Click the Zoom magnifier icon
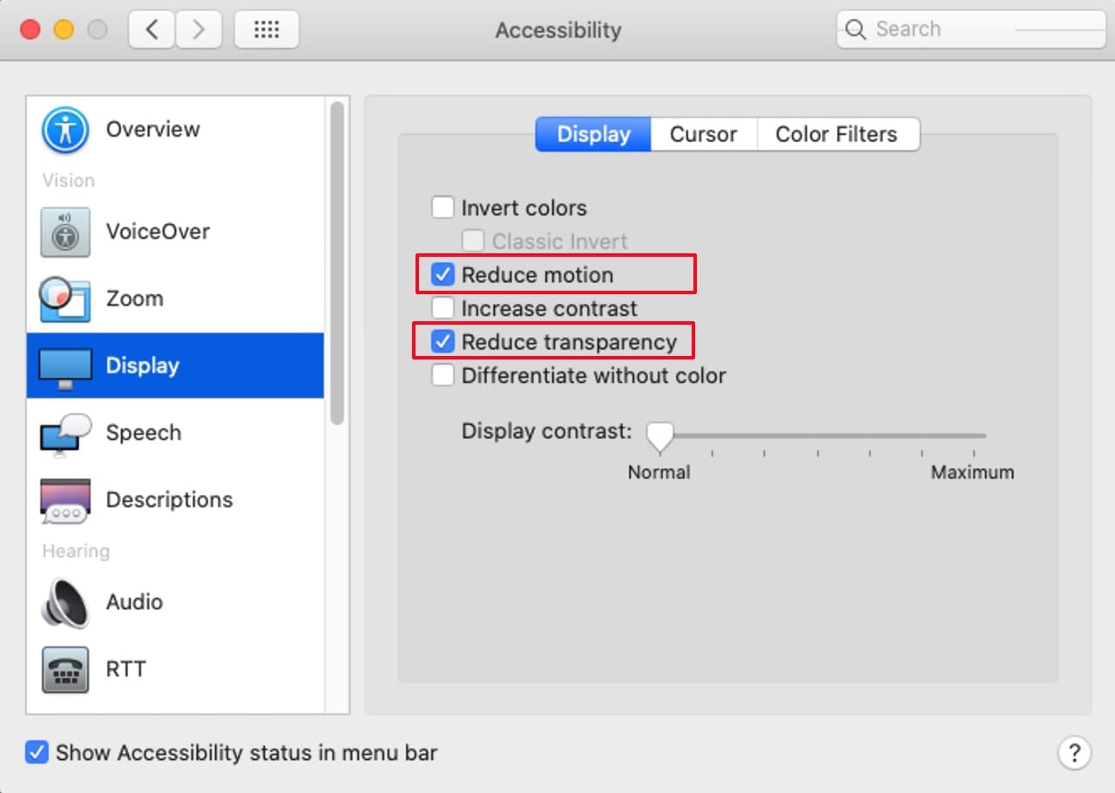Screen dimensions: 1115x793 [x=64, y=299]
